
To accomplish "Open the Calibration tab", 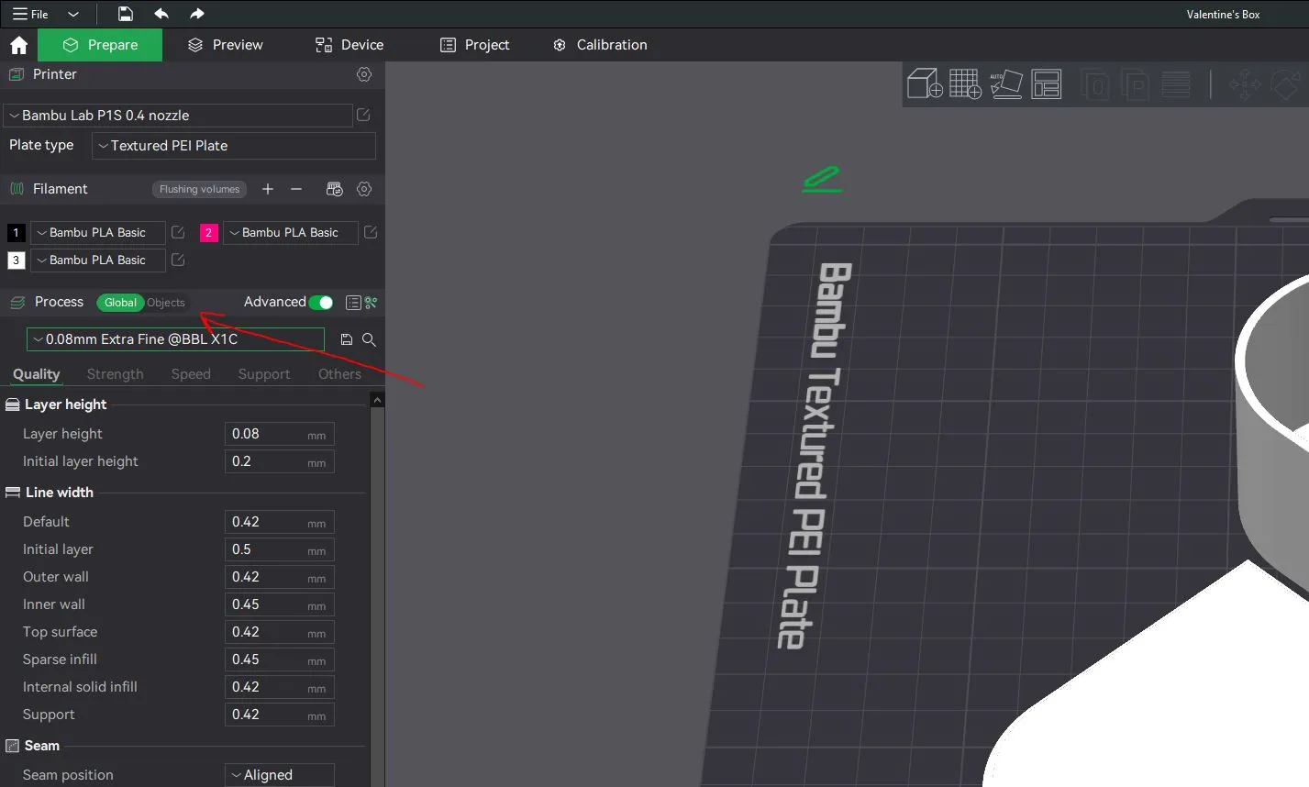I will pos(600,45).
